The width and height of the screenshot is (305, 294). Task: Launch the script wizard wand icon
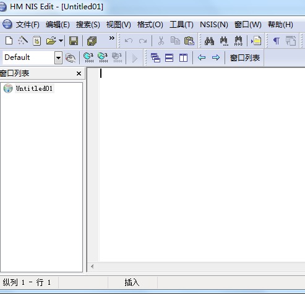pyautogui.click(x=23, y=41)
